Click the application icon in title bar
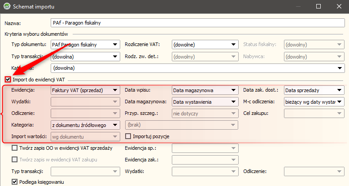Viewport: 349px width, 186px height. 6,7
